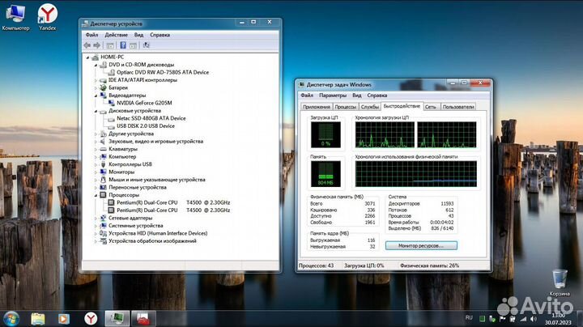Launch Windows Media Player from taskbar

pos(64,319)
